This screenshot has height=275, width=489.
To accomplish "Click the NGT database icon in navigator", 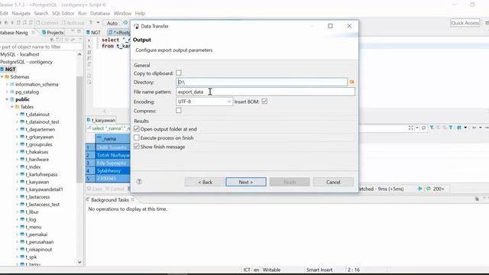I will pyautogui.click(x=2, y=70).
